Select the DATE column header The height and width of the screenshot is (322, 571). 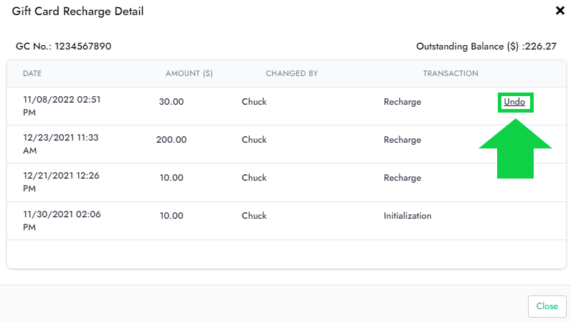(x=32, y=73)
